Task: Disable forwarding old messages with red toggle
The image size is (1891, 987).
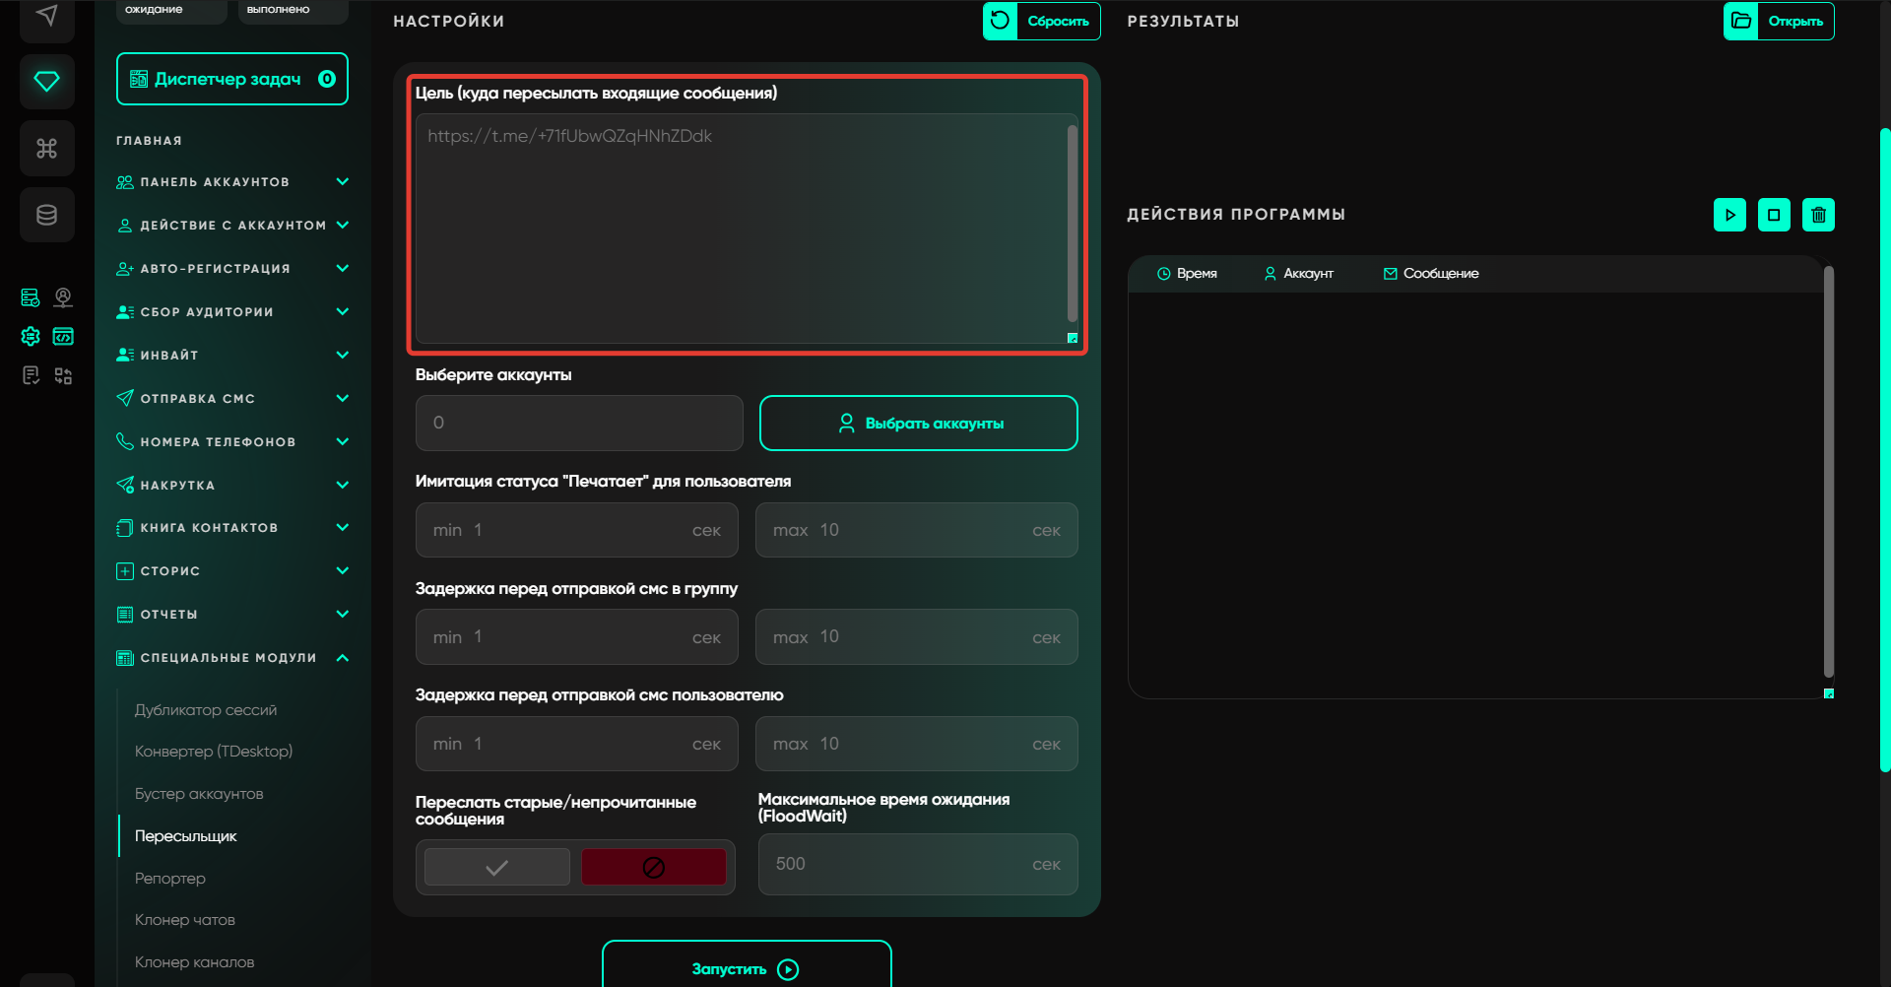Action: click(653, 867)
